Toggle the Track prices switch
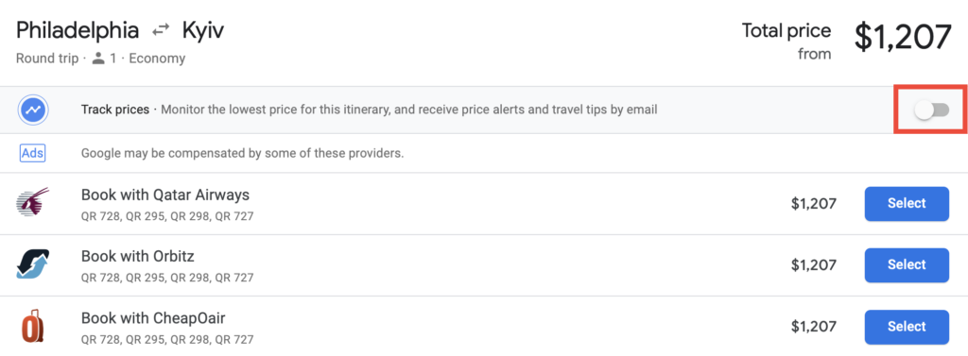 (x=931, y=110)
